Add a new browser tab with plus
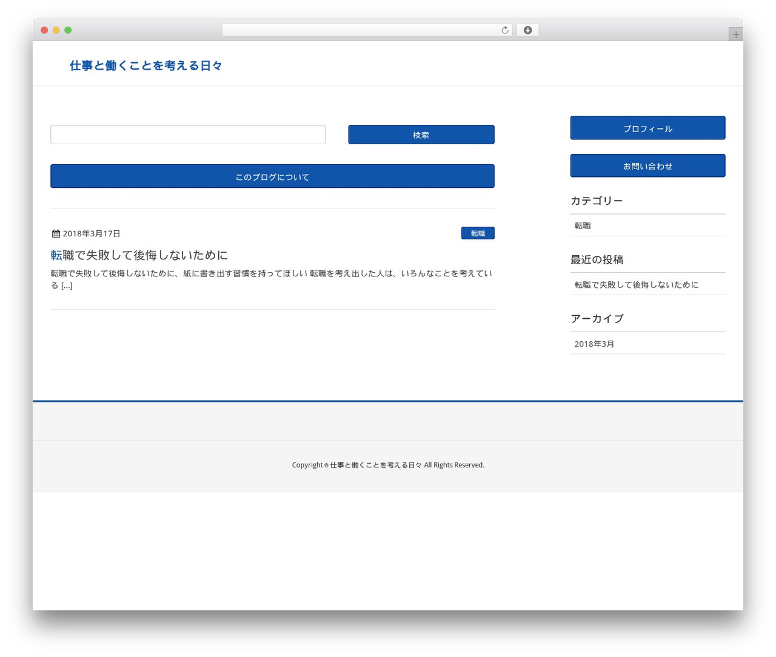The height and width of the screenshot is (657, 776). [735, 35]
